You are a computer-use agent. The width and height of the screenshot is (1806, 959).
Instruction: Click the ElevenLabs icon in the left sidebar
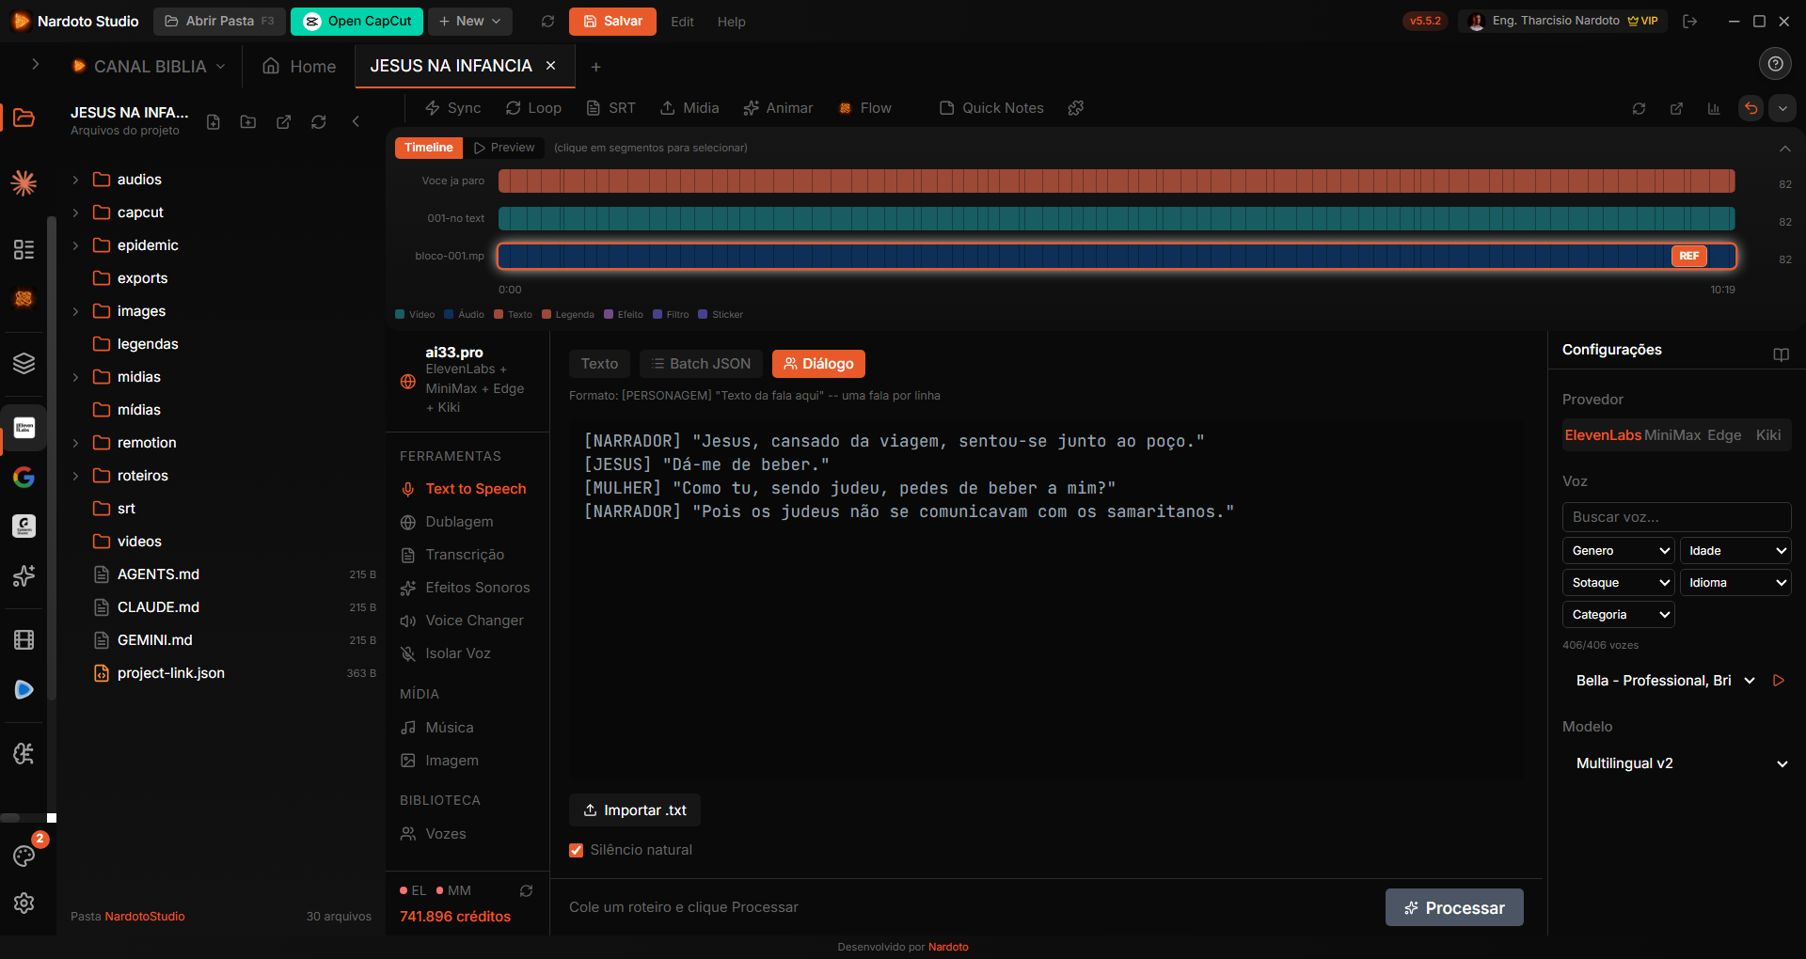pyautogui.click(x=24, y=428)
